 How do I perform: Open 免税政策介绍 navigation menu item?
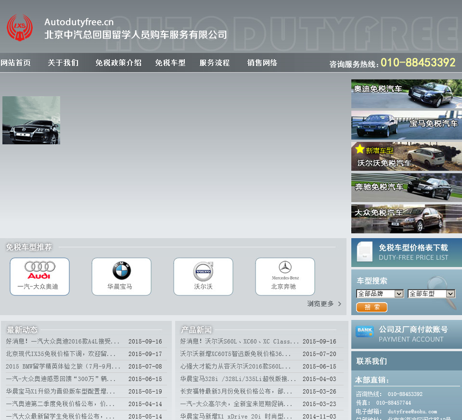point(118,63)
